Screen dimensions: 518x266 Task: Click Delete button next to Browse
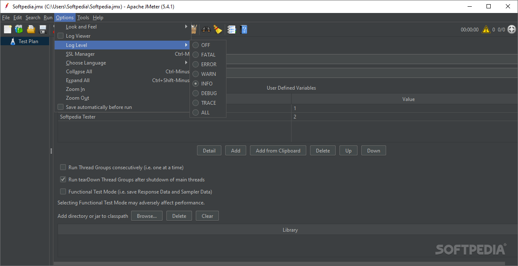pos(179,216)
